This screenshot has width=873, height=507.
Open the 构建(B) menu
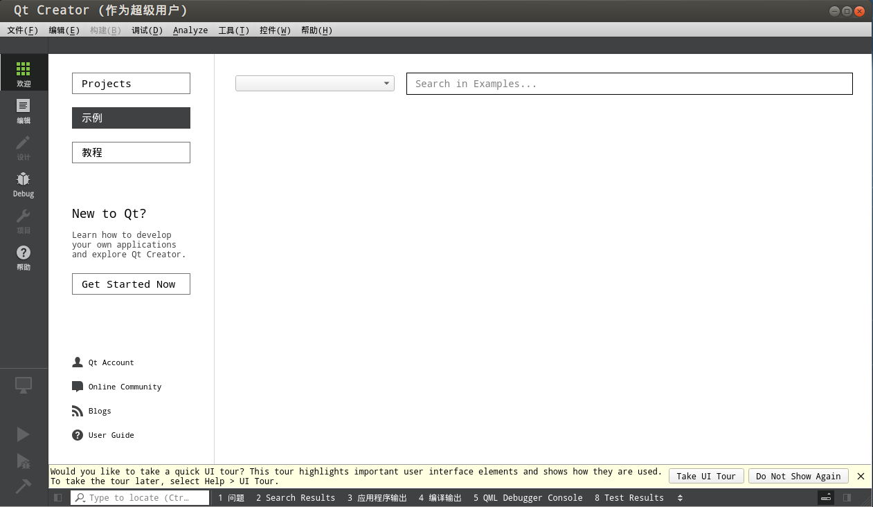(x=106, y=30)
